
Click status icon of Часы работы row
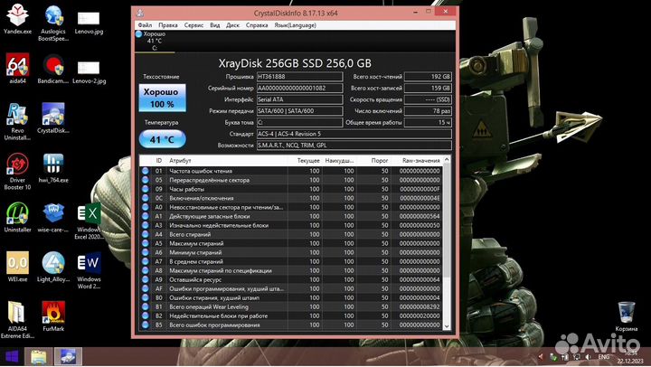click(146, 189)
